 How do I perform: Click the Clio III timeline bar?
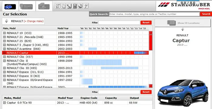coord(120,68)
